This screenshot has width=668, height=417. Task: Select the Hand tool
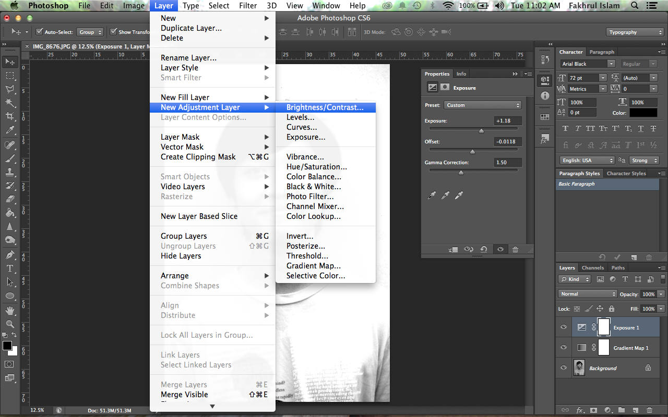click(10, 311)
